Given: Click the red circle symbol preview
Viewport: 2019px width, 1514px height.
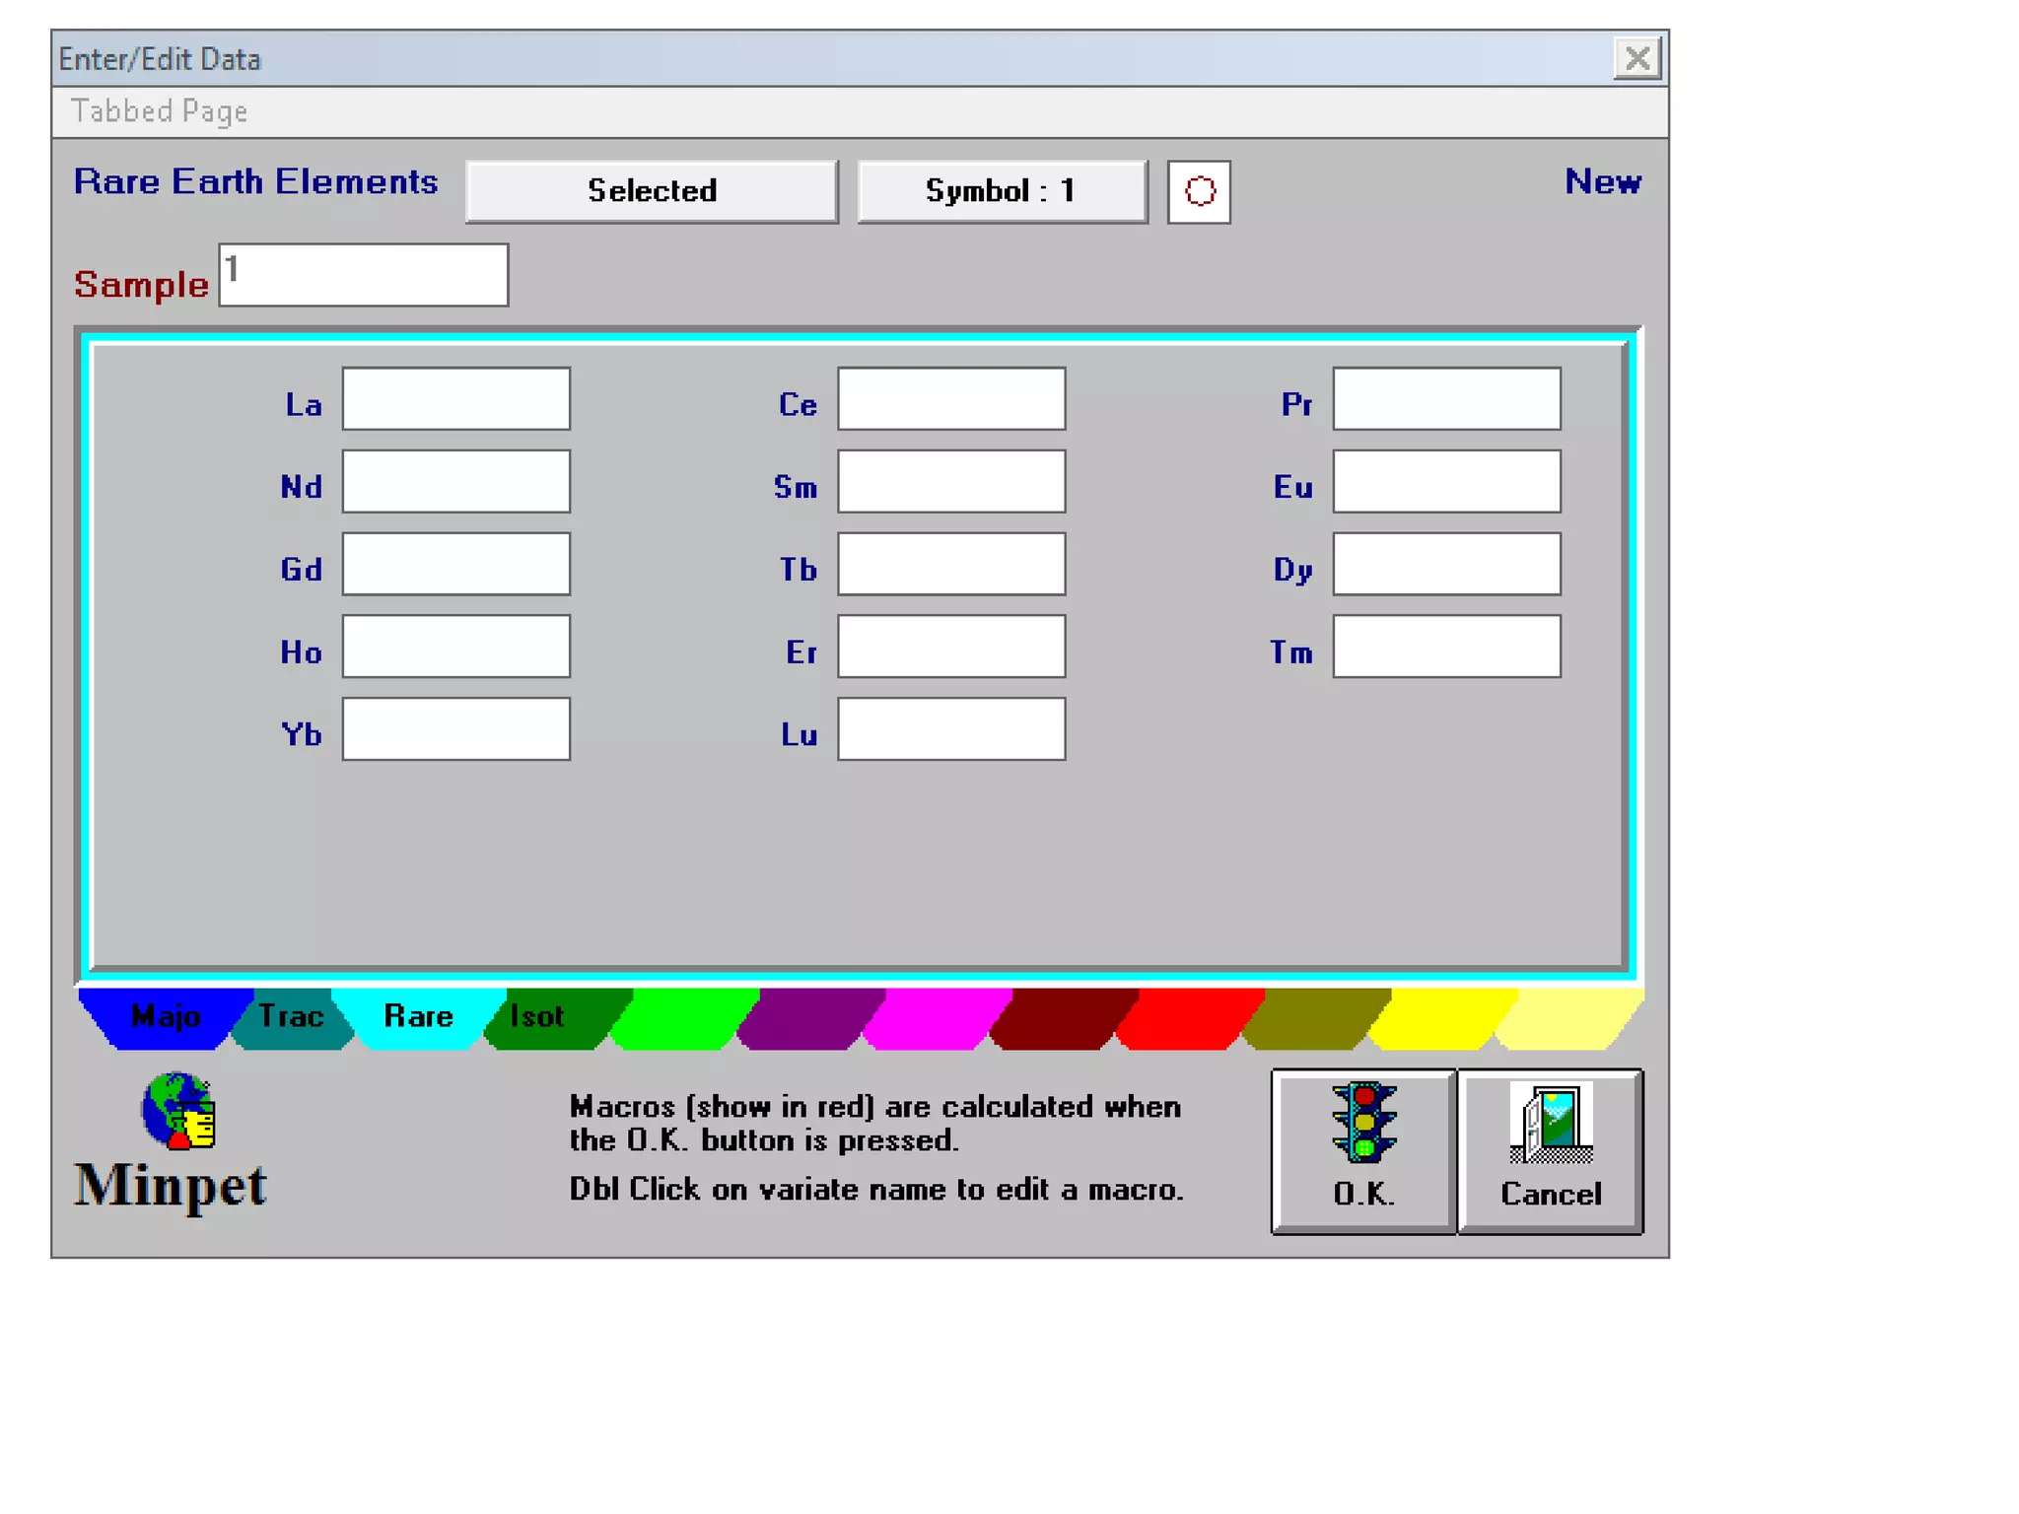Looking at the screenshot, I should pos(1199,191).
